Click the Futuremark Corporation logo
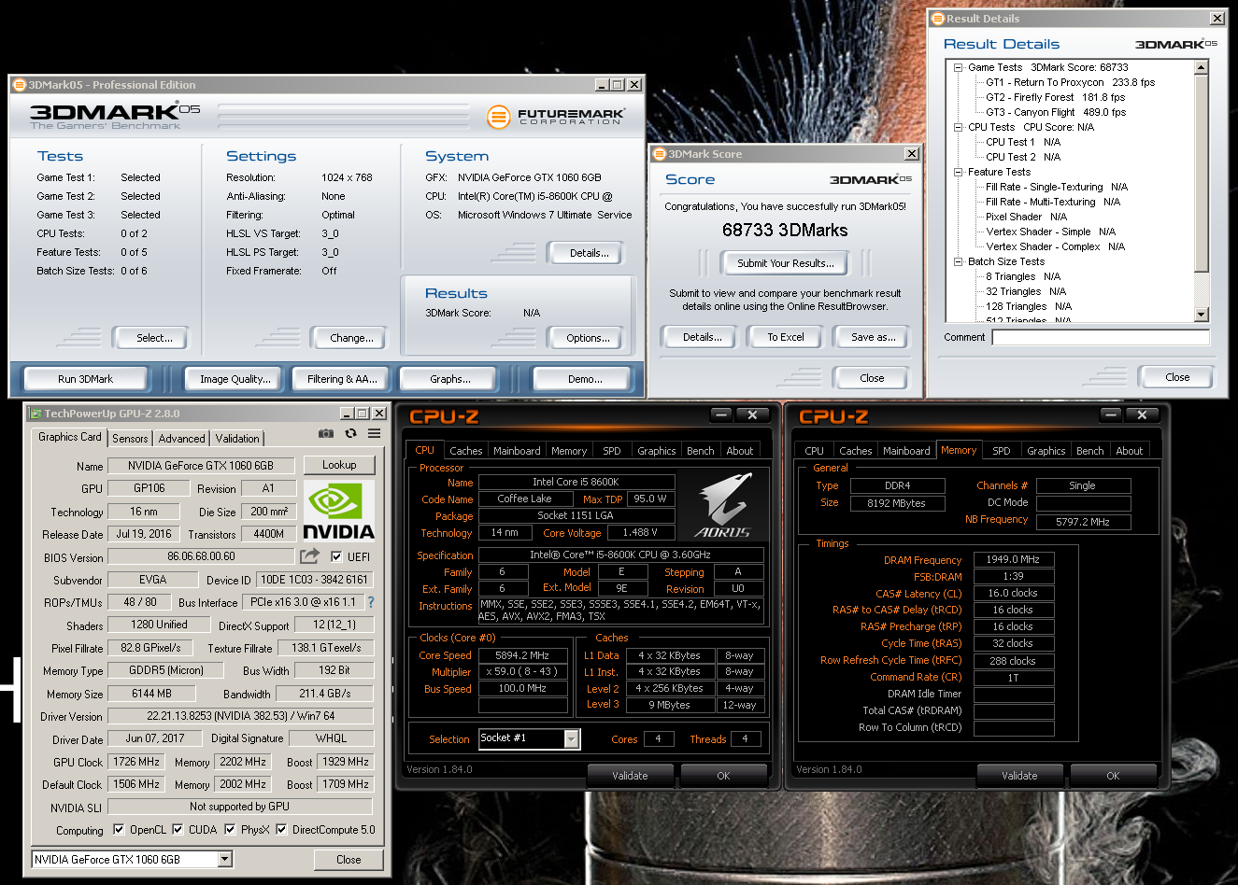1238x885 pixels. tap(556, 117)
